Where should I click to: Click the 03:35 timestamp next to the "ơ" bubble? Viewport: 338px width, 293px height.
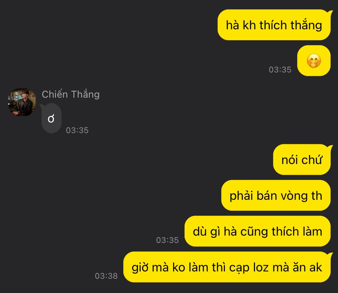point(77,130)
